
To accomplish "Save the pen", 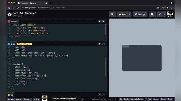I will point(122,14).
